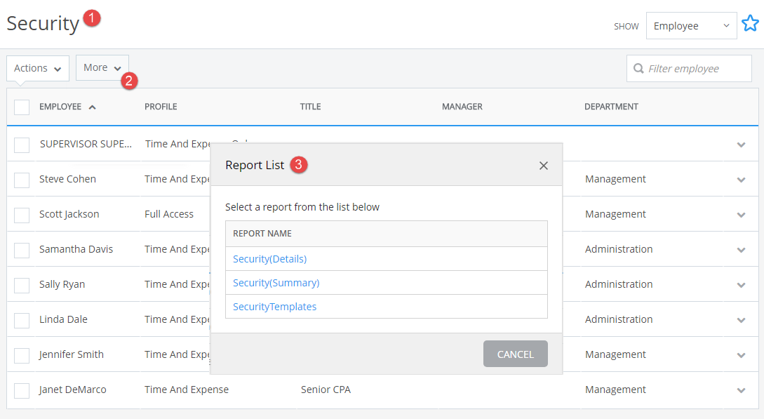Click the magnifier icon in the filter box
Viewport: 764px width, 419px height.
pos(639,68)
